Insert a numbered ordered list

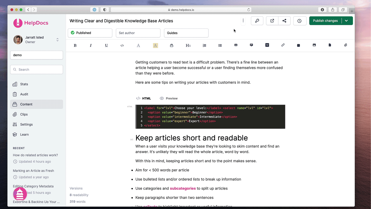(x=204, y=45)
